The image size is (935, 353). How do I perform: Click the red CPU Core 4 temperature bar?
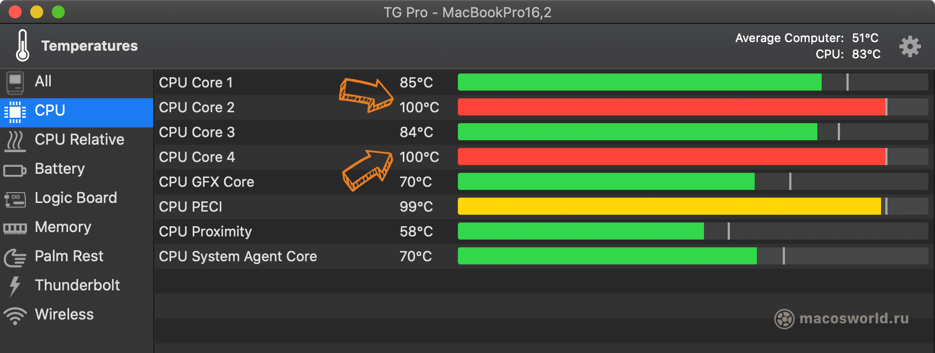pos(672,157)
